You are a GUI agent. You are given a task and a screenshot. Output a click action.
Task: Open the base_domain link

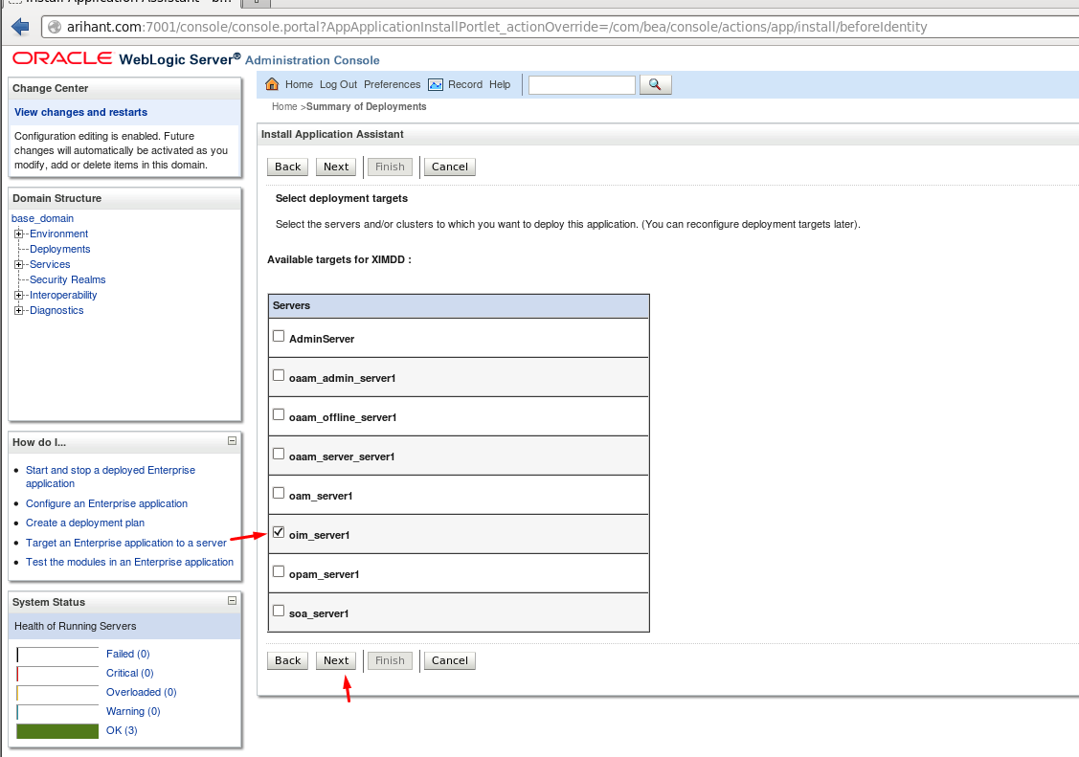click(x=42, y=218)
